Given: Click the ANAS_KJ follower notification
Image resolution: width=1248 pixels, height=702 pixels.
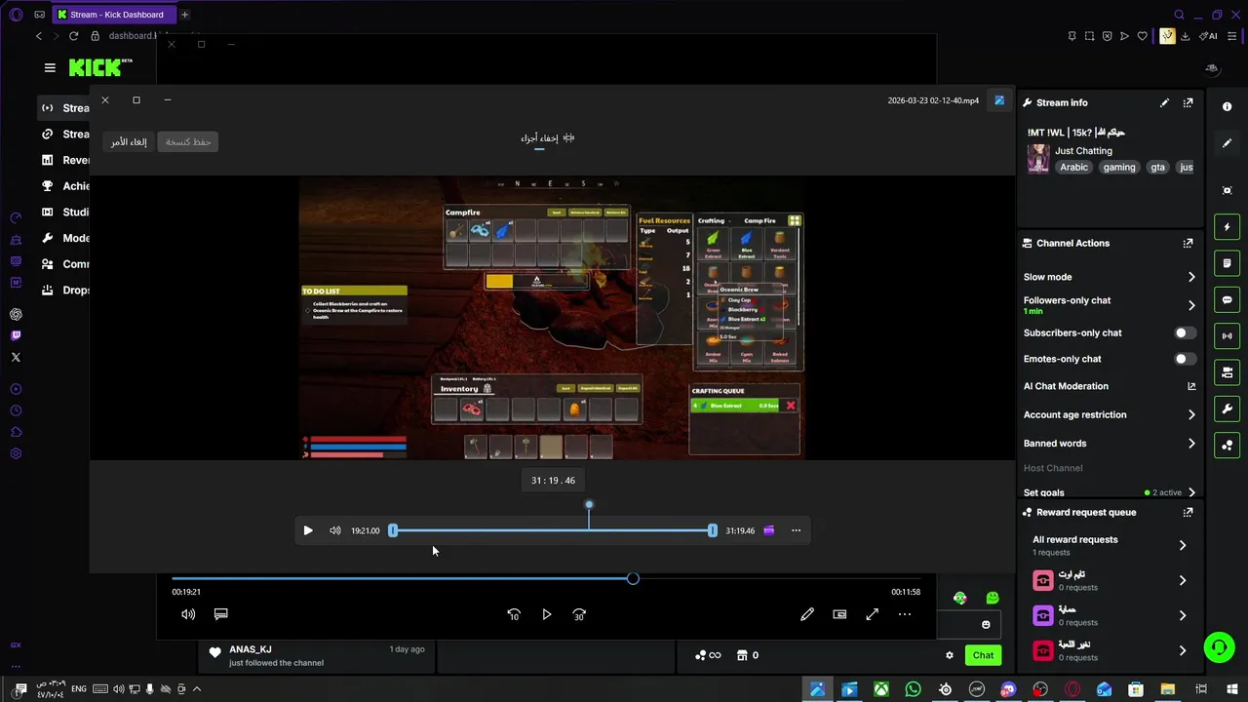Looking at the screenshot, I should pos(315,655).
